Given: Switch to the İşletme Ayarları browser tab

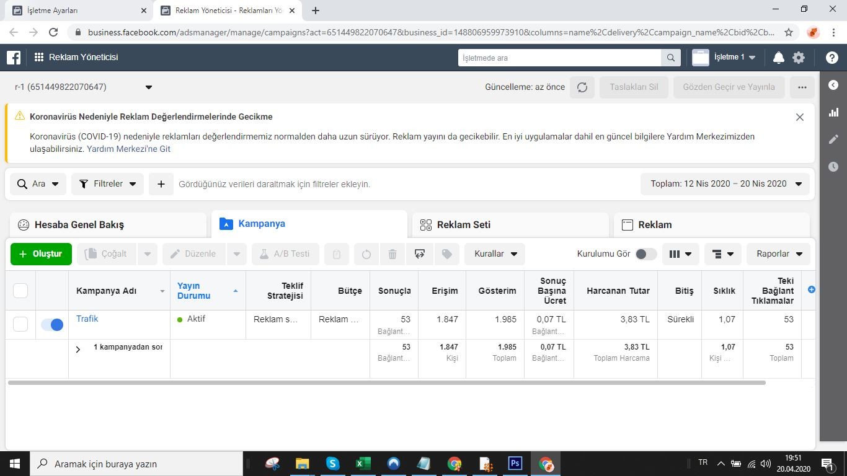Looking at the screenshot, I should tap(78, 11).
